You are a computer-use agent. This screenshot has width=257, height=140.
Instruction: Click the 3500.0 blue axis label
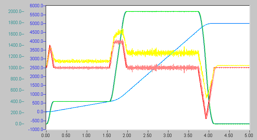click(x=36, y=50)
